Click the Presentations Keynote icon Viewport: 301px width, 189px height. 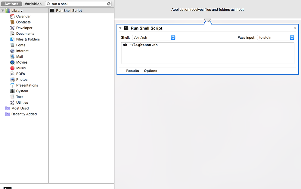point(12,85)
